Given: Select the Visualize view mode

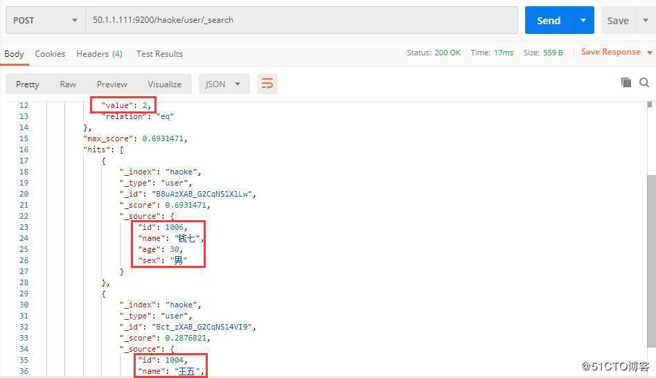Looking at the screenshot, I should [164, 84].
